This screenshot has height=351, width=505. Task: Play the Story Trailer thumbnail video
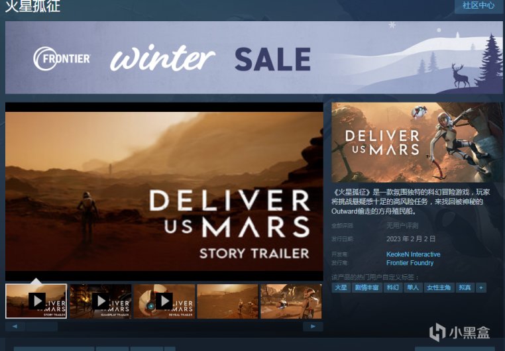tap(36, 301)
